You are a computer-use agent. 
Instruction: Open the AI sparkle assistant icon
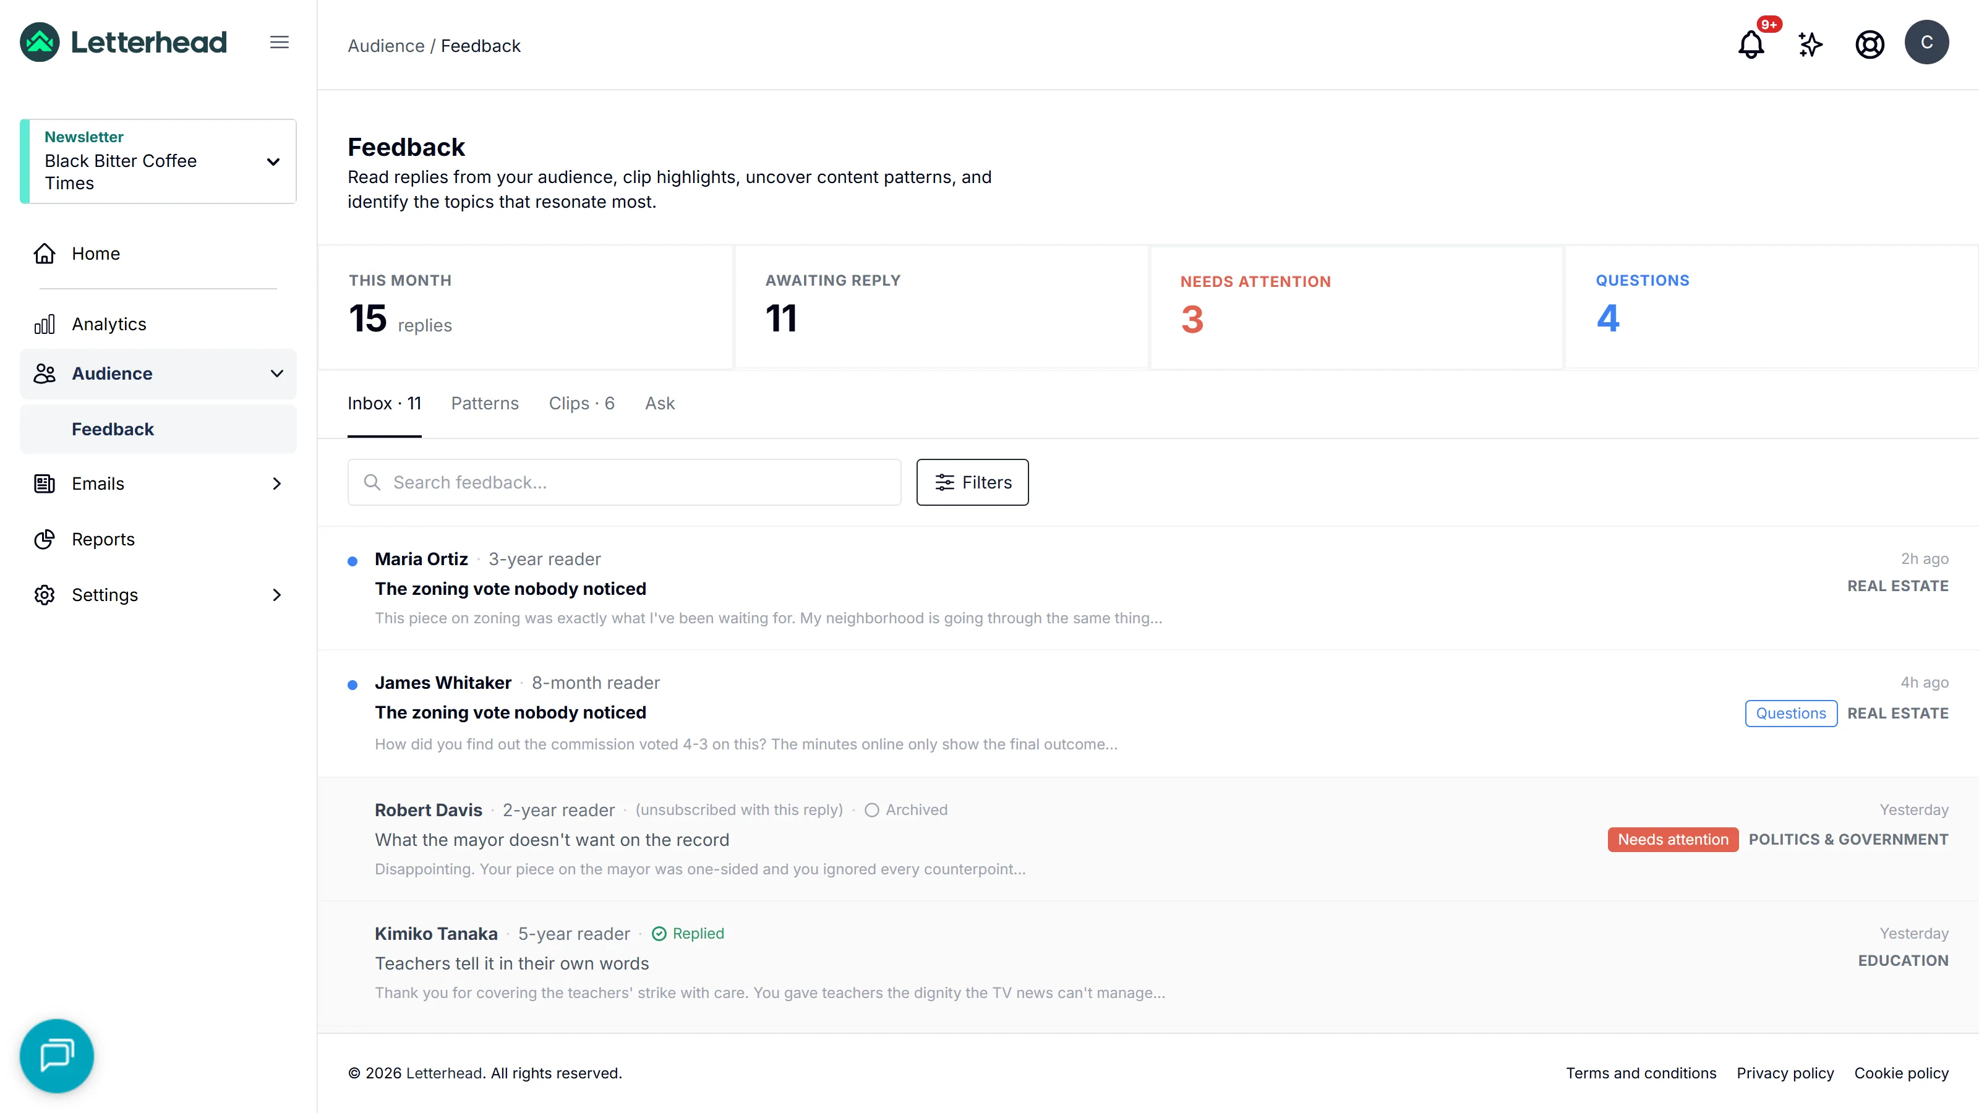[1811, 44]
